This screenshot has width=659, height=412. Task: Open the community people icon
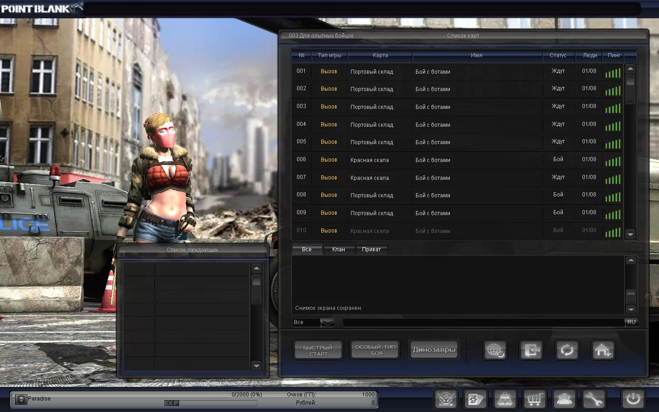pos(564,399)
